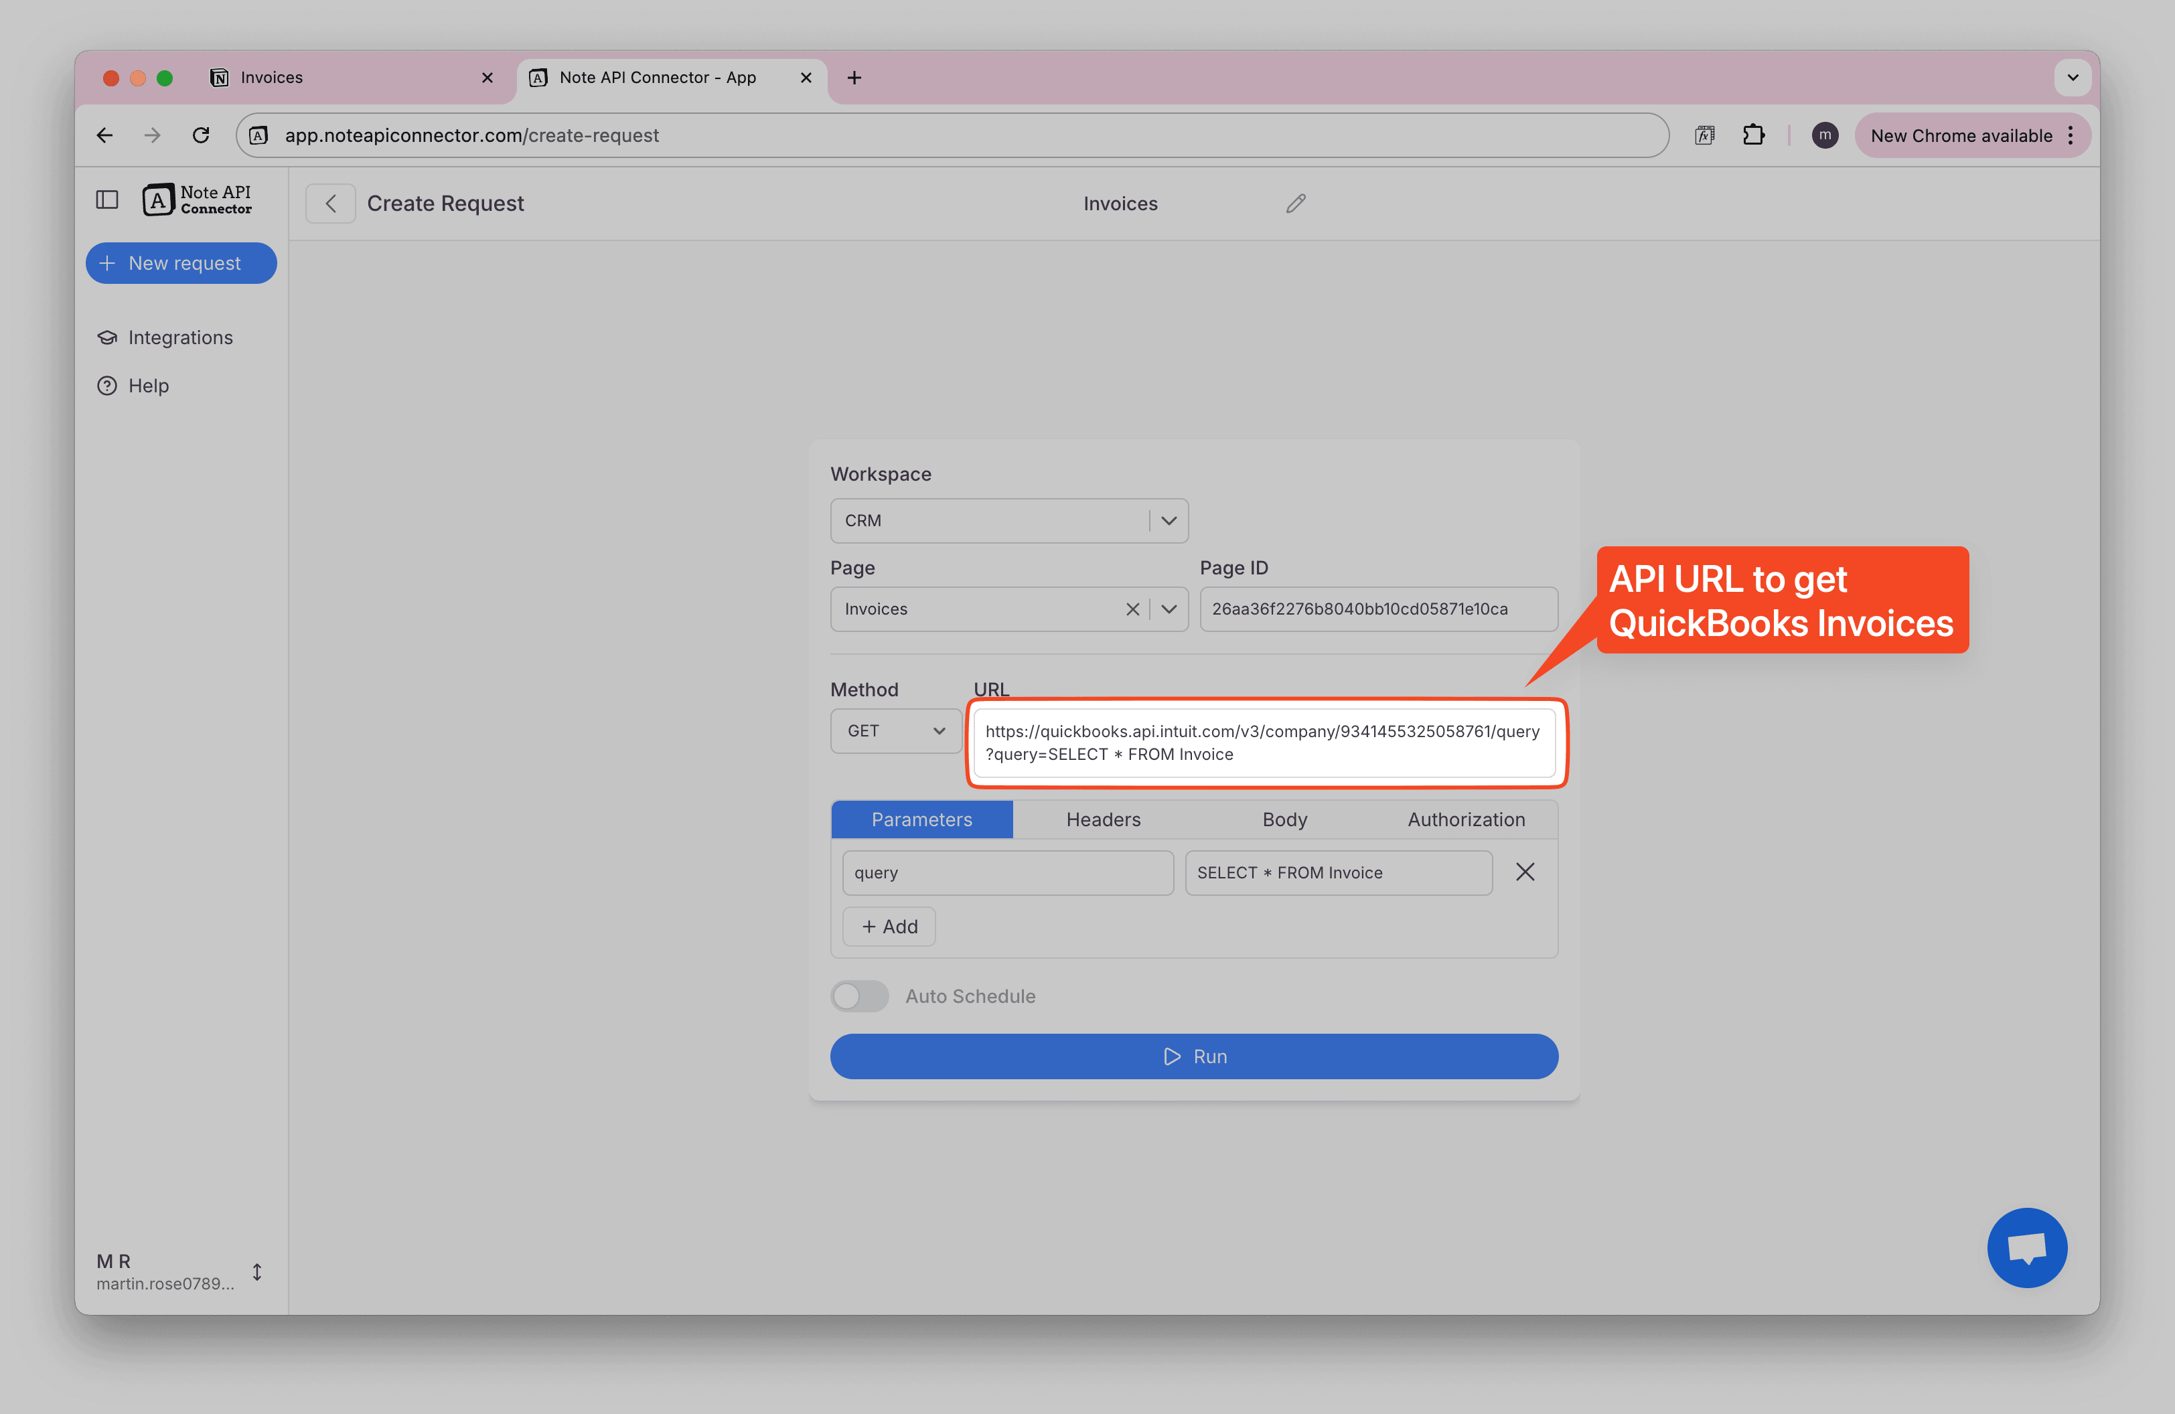Click the New request button

click(x=181, y=263)
